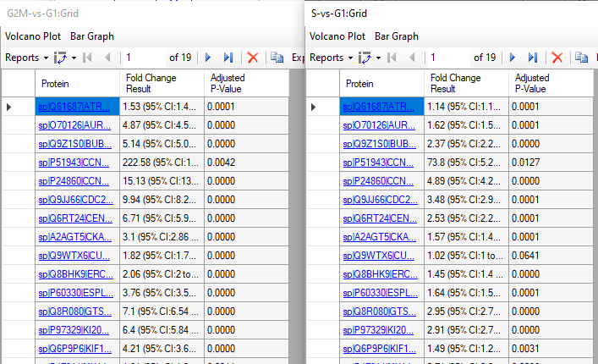Select the 0.0031 adjusted p-value cell

click(551, 349)
